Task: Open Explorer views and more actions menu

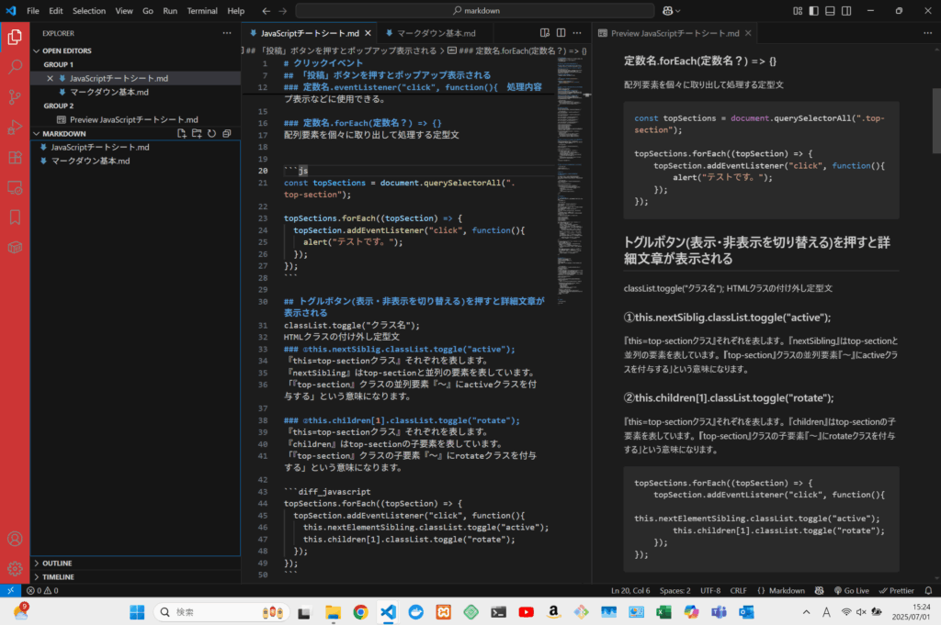Action: click(x=227, y=33)
